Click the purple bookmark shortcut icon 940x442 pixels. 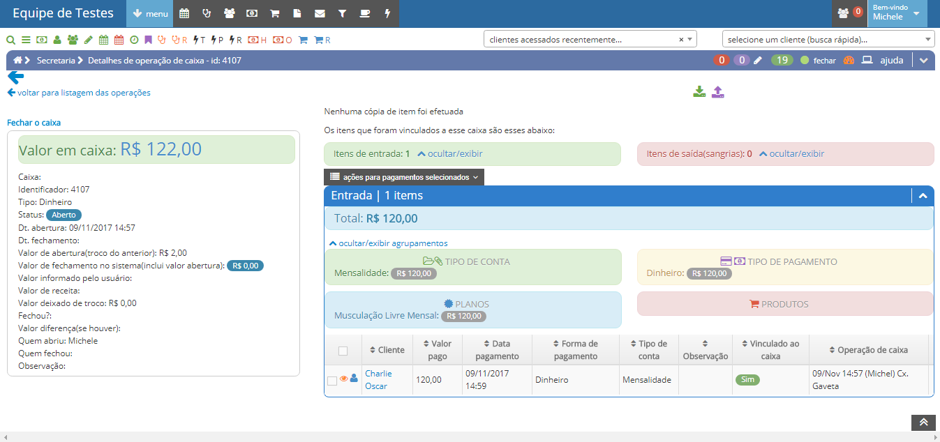[148, 40]
